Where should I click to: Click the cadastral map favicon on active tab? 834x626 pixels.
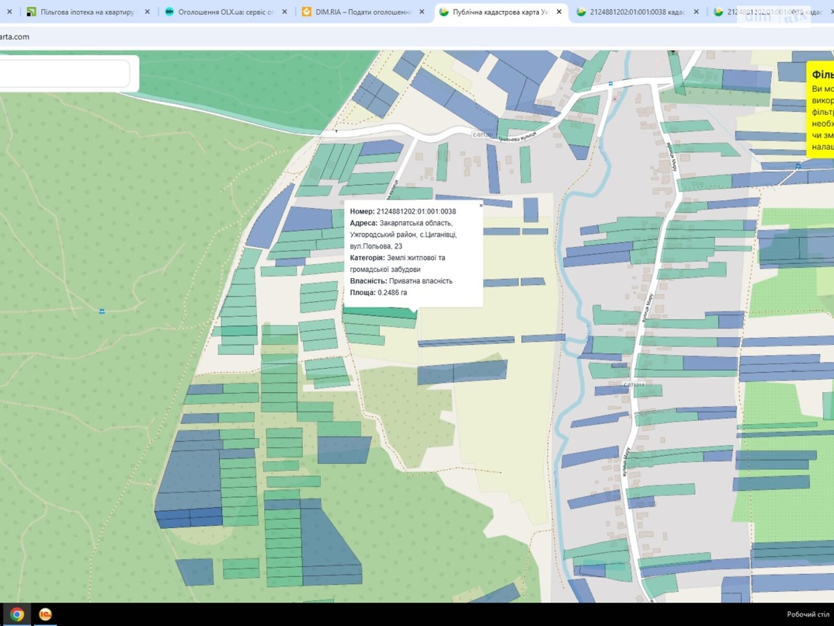click(444, 11)
